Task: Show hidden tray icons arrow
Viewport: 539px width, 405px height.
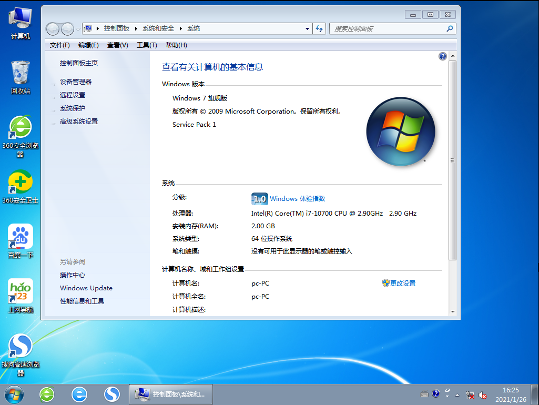Action: pyautogui.click(x=457, y=395)
